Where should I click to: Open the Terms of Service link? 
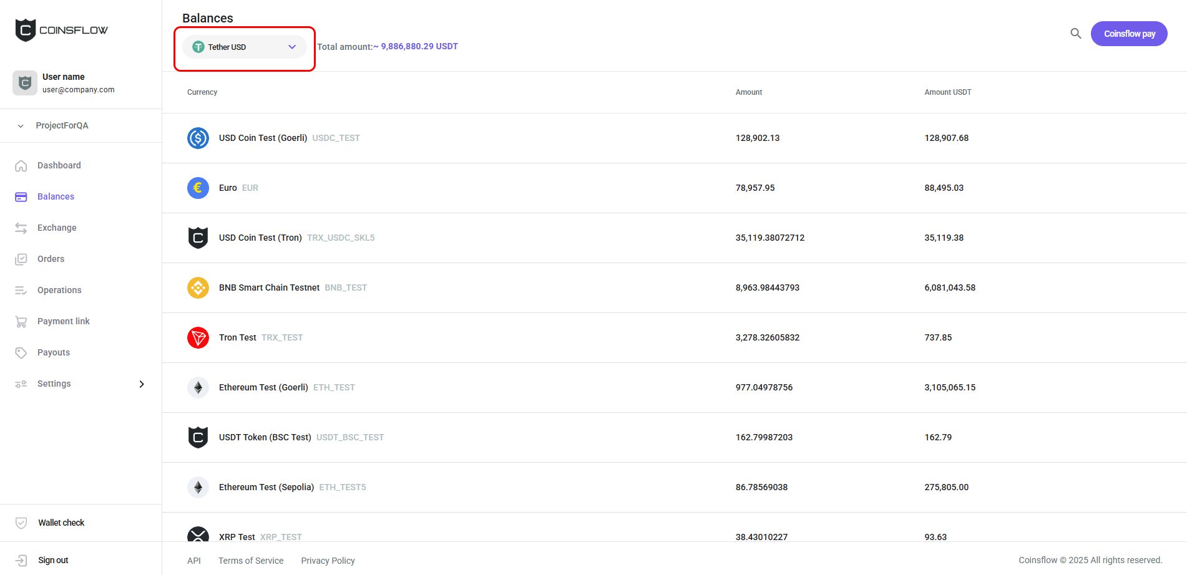tap(251, 561)
